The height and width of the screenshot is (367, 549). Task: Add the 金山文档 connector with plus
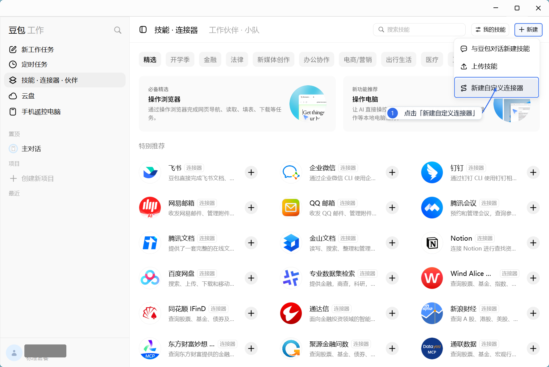tap(392, 243)
